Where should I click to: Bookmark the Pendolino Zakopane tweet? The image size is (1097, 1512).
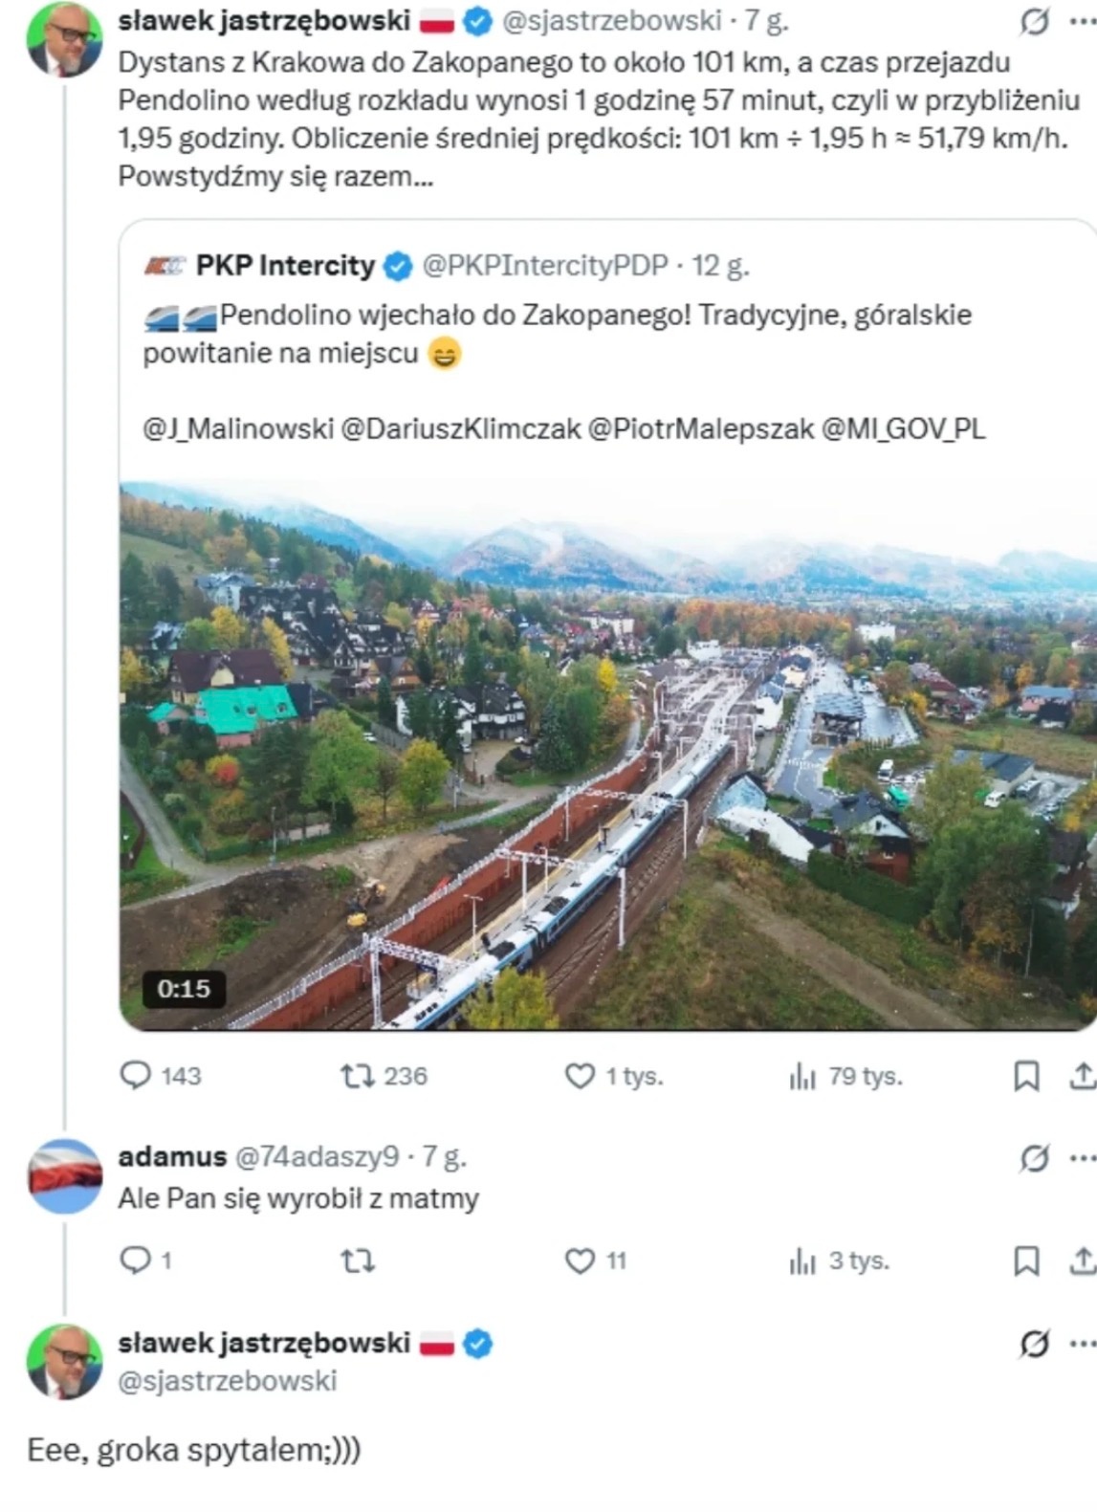click(1026, 1077)
